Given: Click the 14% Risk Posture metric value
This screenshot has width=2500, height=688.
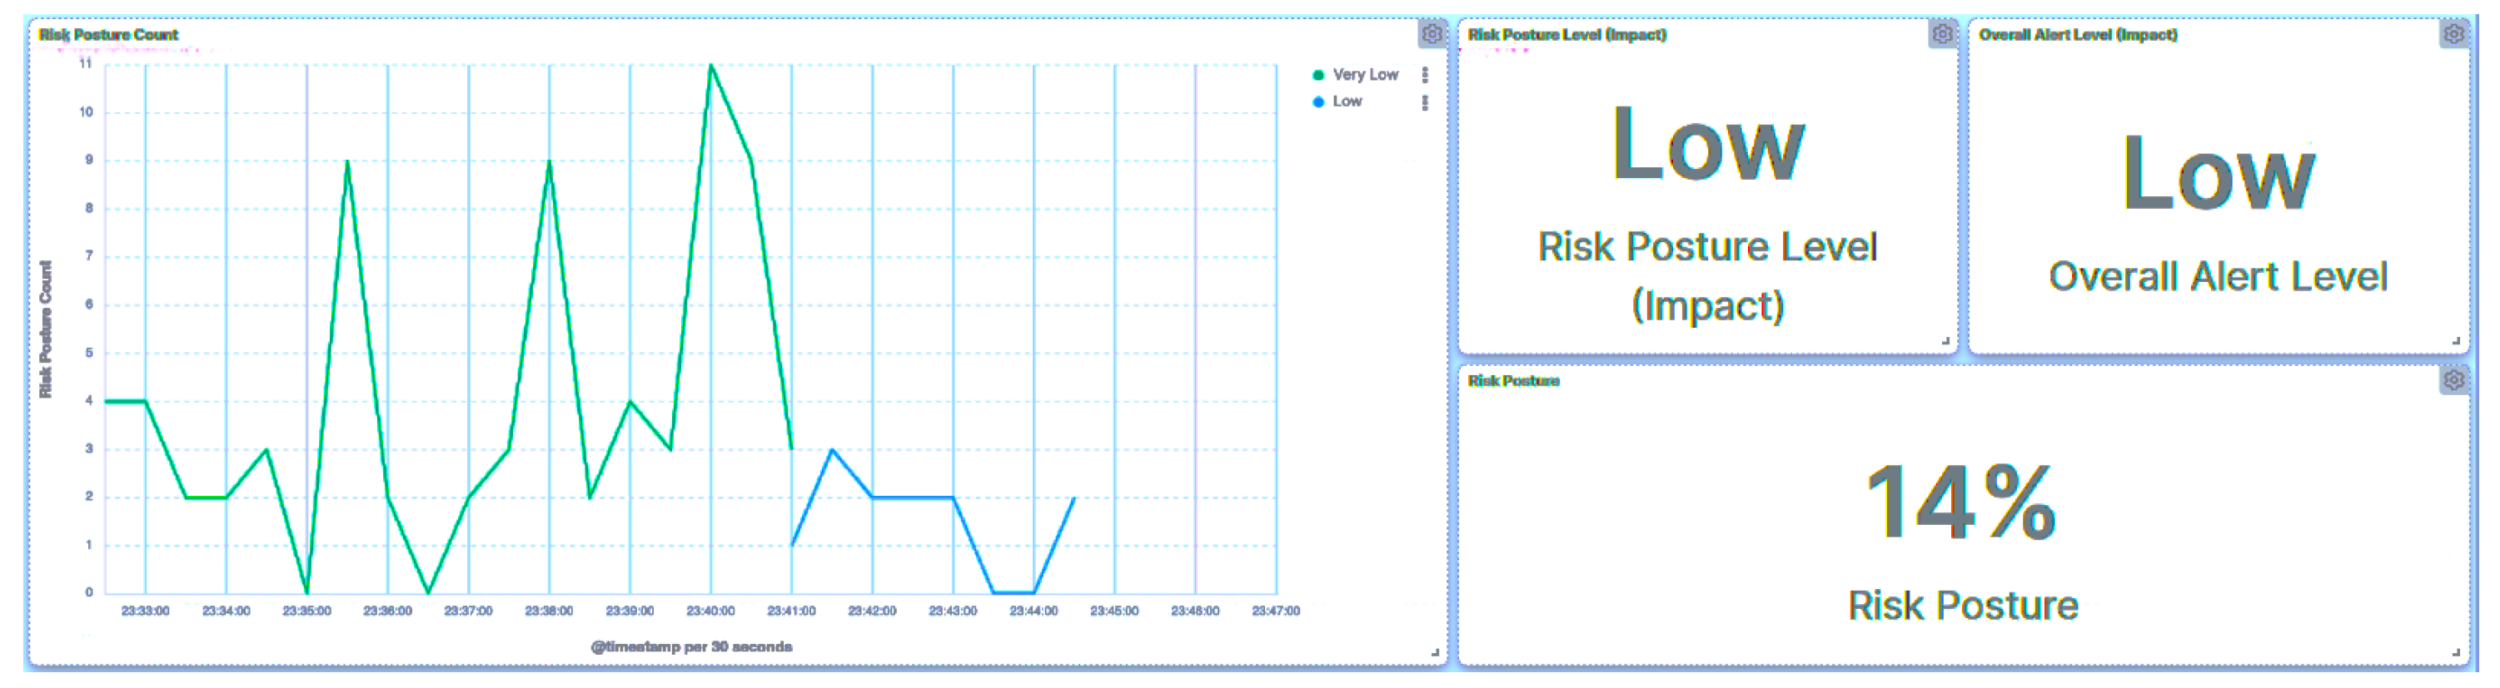Looking at the screenshot, I should tap(1960, 502).
